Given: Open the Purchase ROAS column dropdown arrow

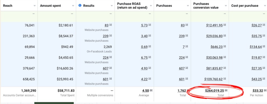Looking at the screenshot, I should click(151, 6).
